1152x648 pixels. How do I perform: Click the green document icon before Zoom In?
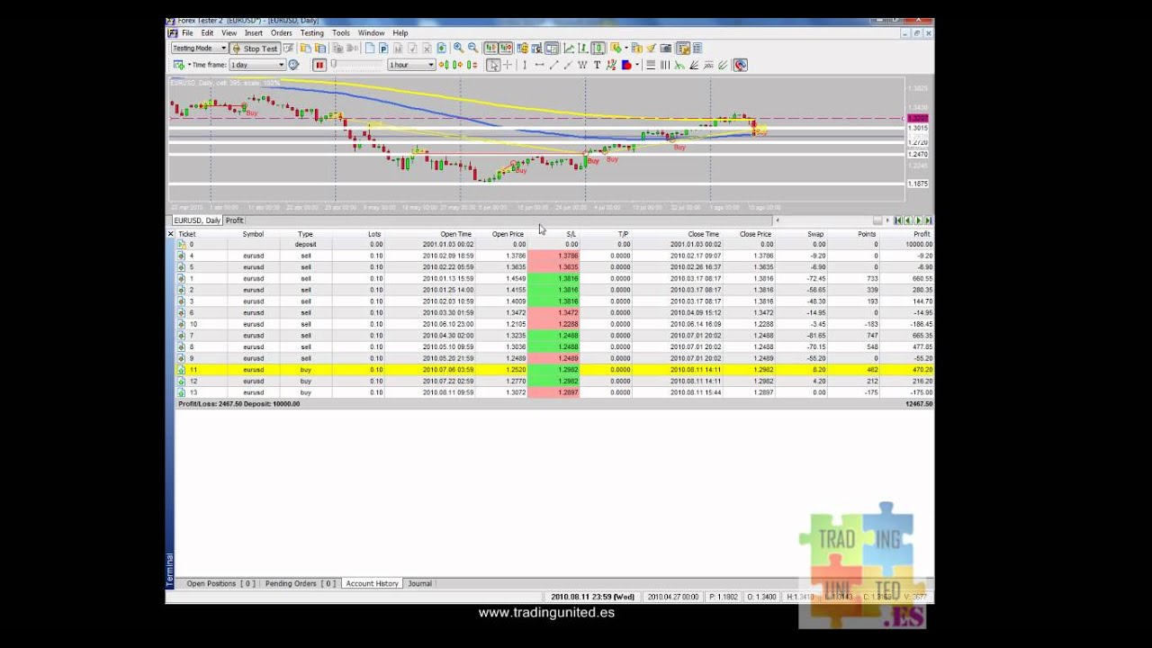[441, 48]
